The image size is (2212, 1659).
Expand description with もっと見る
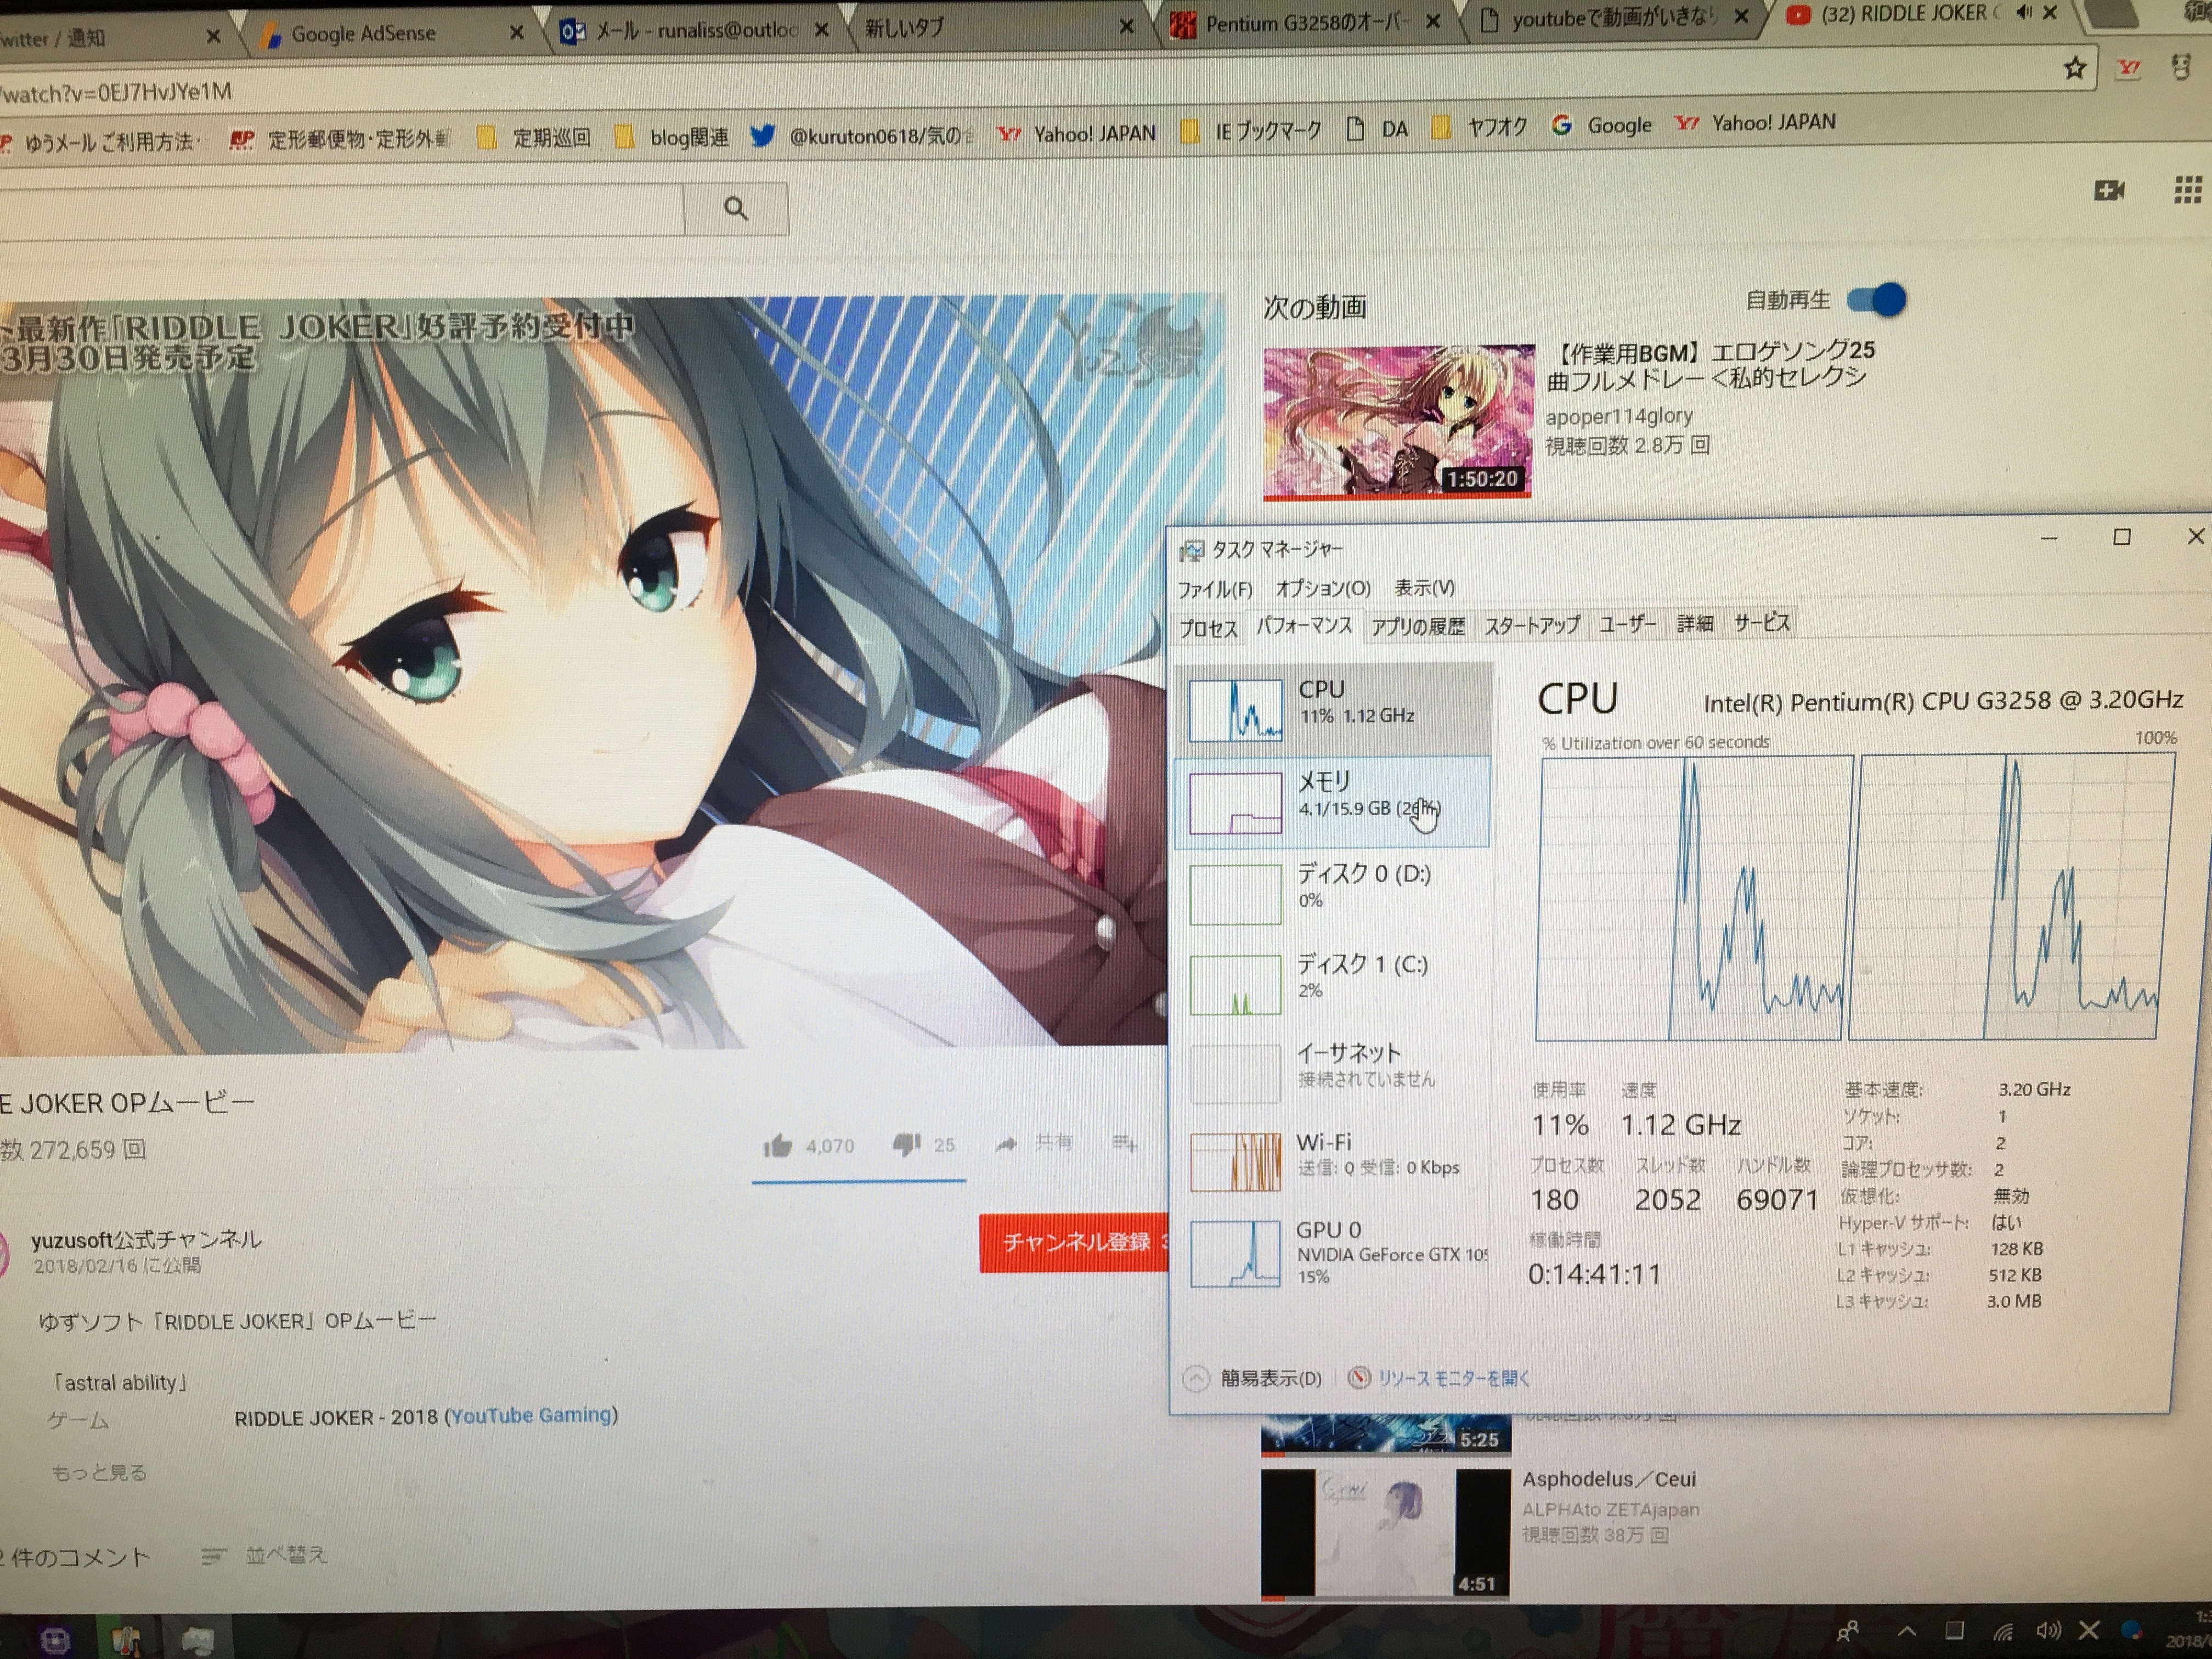[98, 1472]
